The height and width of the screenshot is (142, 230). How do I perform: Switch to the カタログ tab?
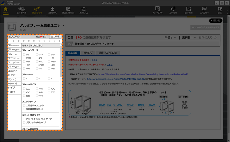coord(88,53)
